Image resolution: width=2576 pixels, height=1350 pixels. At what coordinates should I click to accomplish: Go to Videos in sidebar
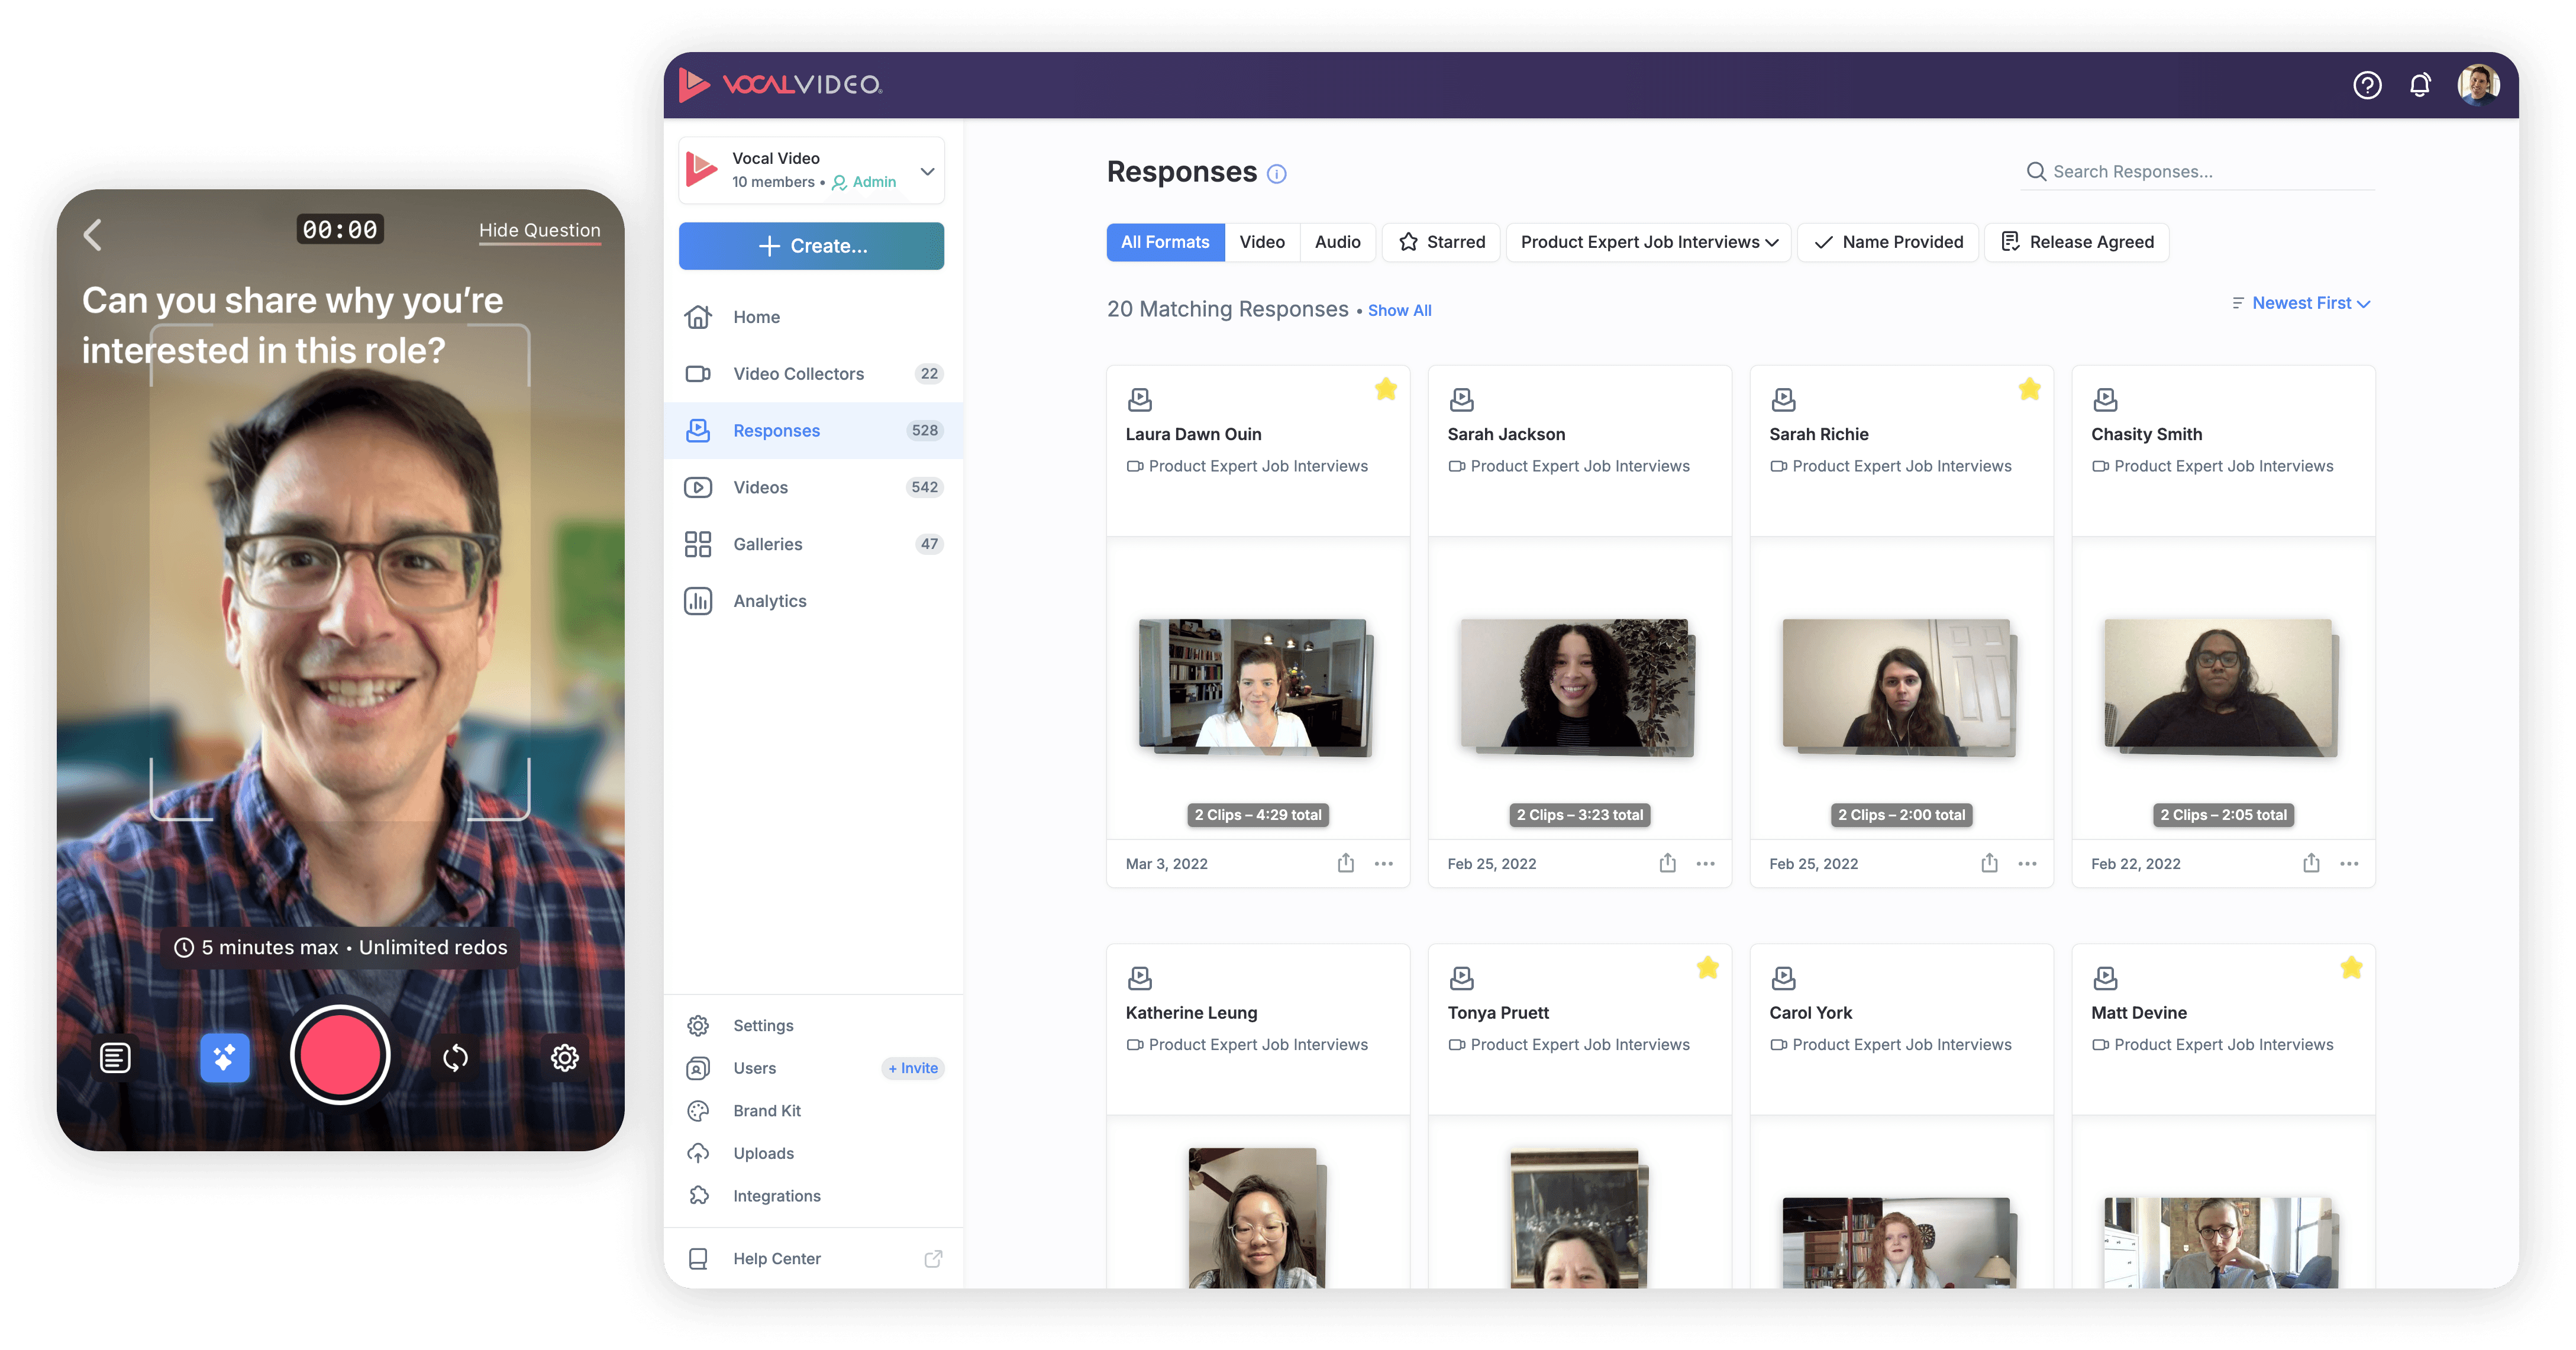pyautogui.click(x=813, y=487)
